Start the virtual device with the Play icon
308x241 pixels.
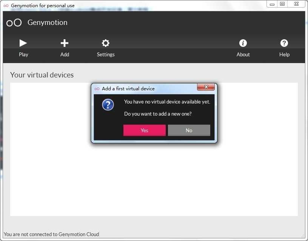coord(23,43)
